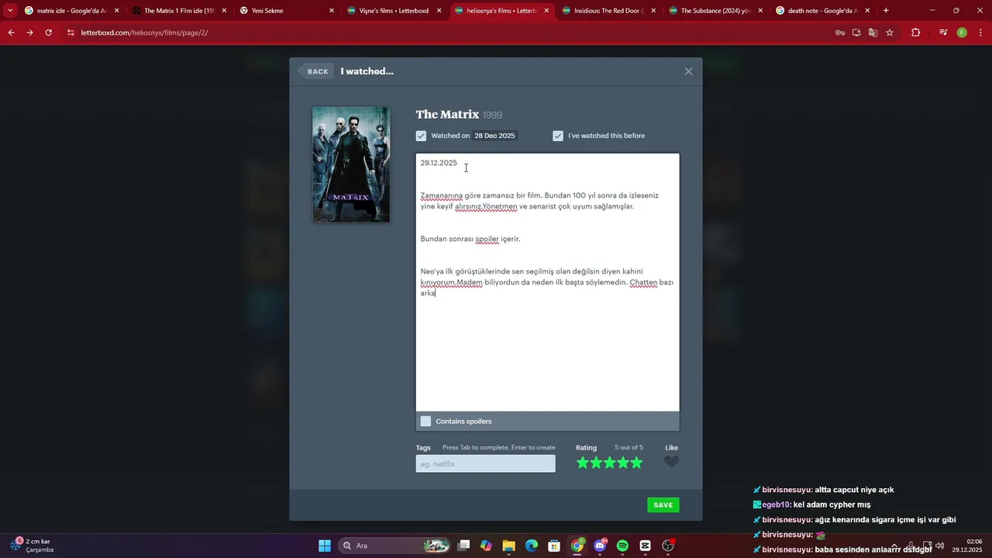Set rating to four stars
992x558 pixels.
(623, 463)
